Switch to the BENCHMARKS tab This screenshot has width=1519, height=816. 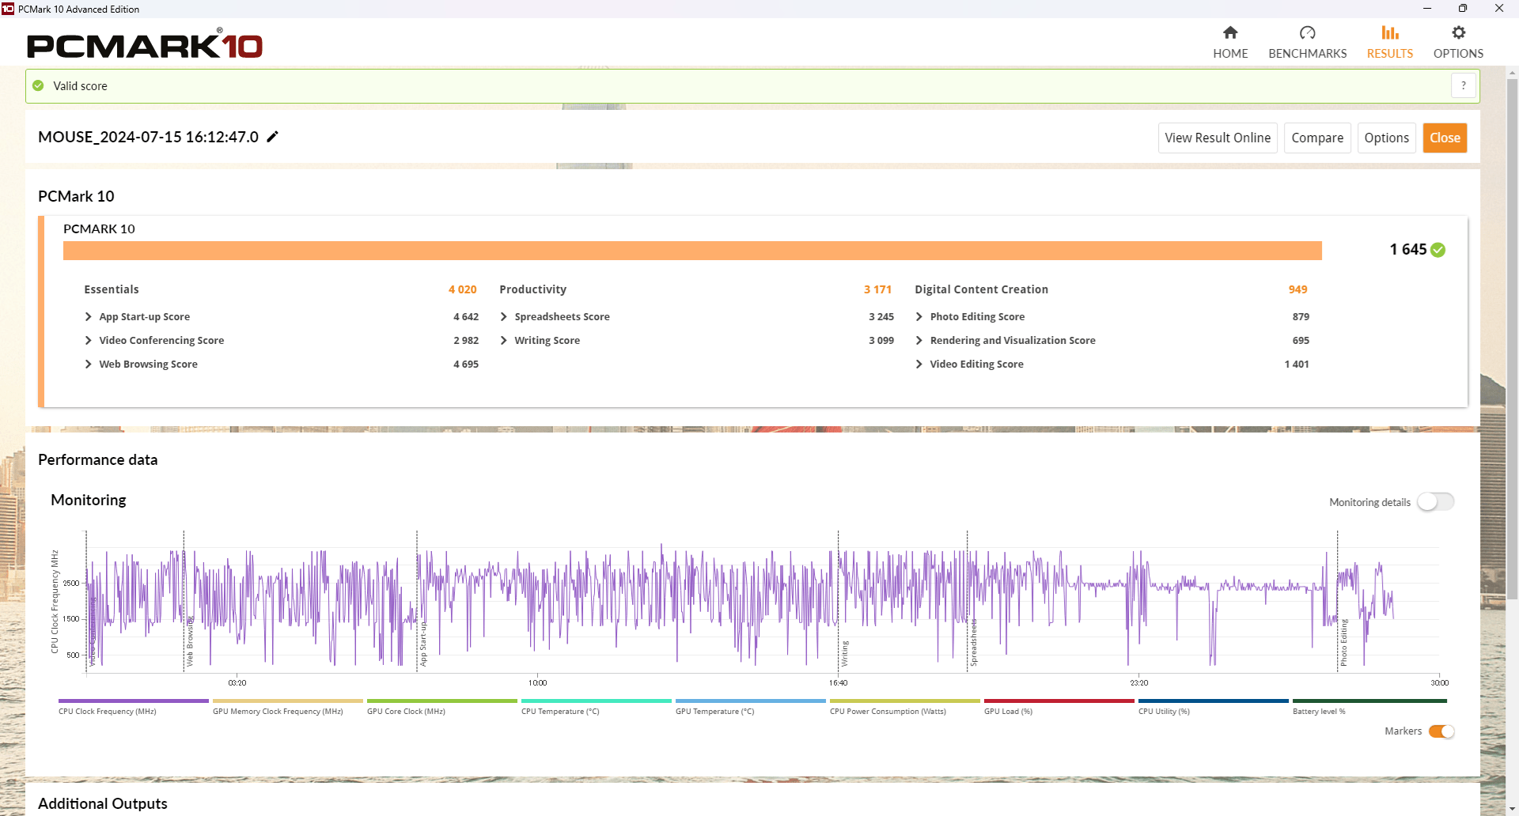click(x=1307, y=54)
